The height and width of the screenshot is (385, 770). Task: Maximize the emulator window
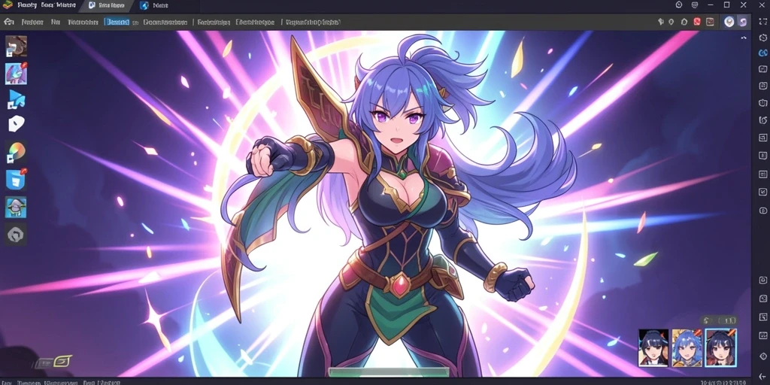727,5
